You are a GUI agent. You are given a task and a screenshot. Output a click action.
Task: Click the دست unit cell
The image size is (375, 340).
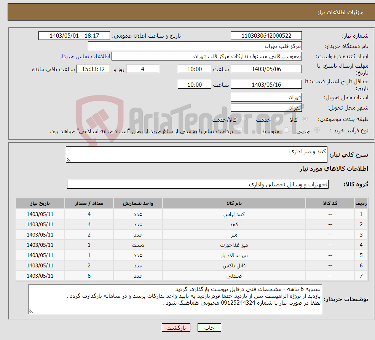pos(138,245)
